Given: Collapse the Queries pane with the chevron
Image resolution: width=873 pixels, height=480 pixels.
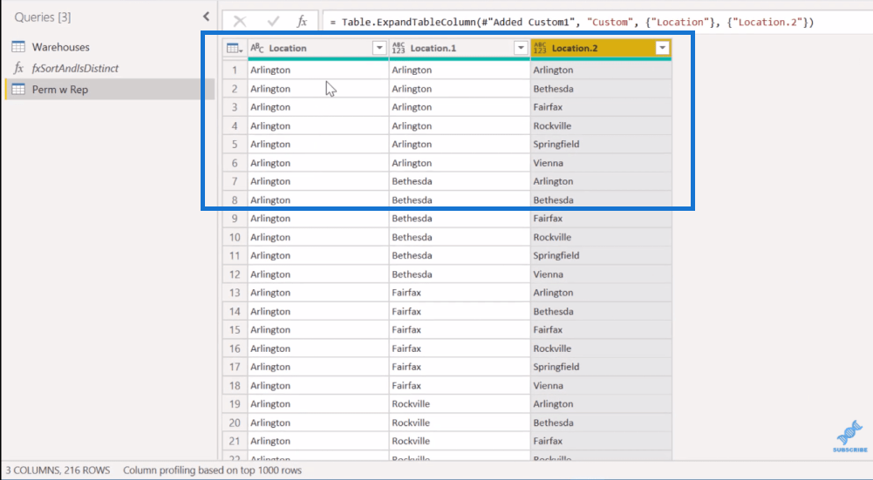Looking at the screenshot, I should 207,17.
